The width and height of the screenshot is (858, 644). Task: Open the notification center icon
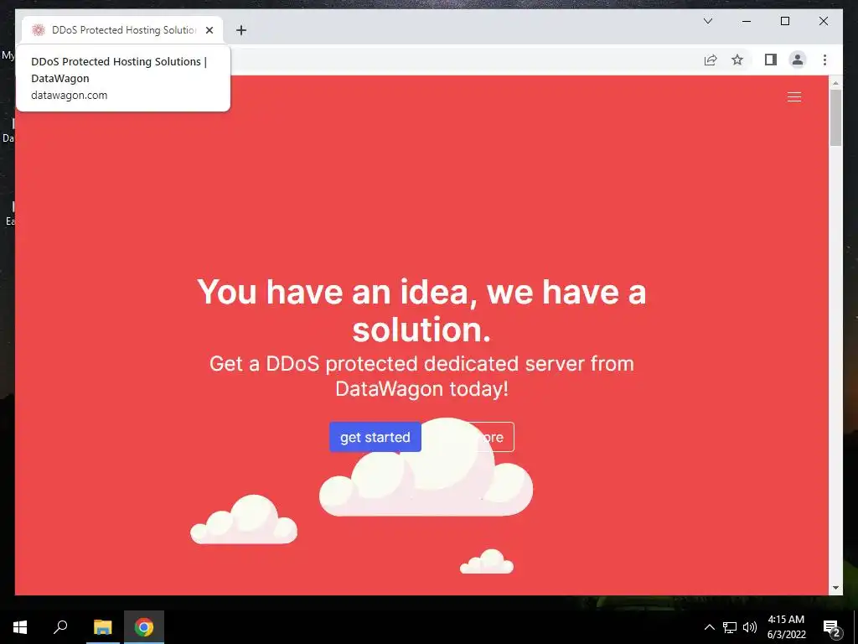click(832, 627)
